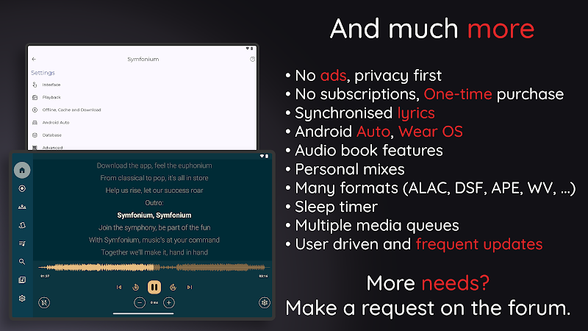The image size is (588, 331).
Task: Pause the current song
Action: click(x=154, y=287)
